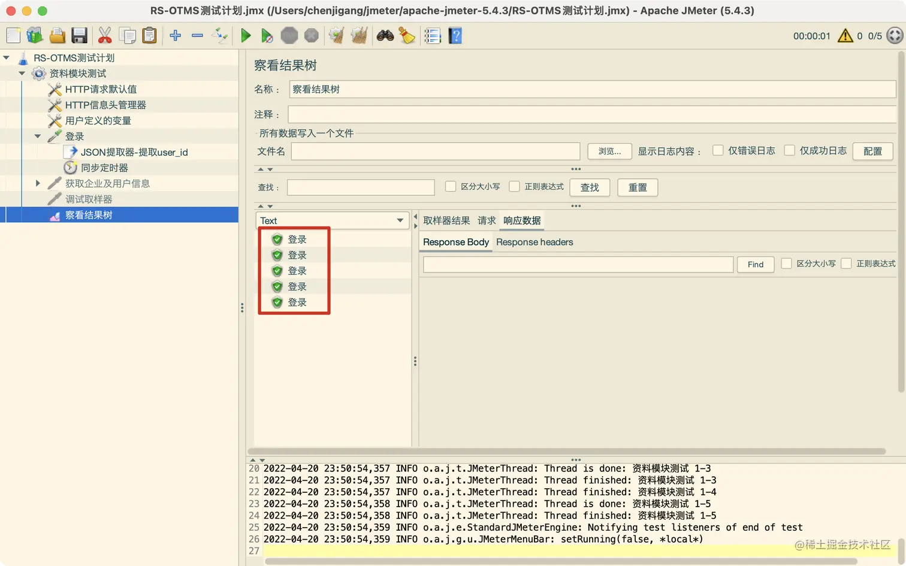906x566 pixels.
Task: Click the Add plus icon in toolbar
Action: pos(175,36)
